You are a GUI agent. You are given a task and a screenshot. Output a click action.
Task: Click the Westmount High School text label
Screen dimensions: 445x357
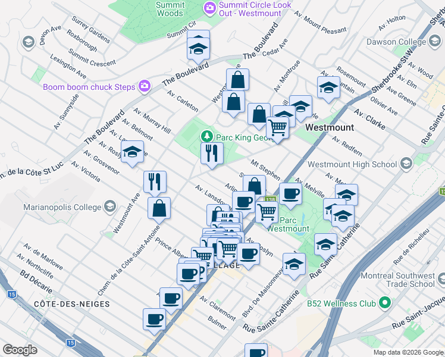tap(352, 164)
